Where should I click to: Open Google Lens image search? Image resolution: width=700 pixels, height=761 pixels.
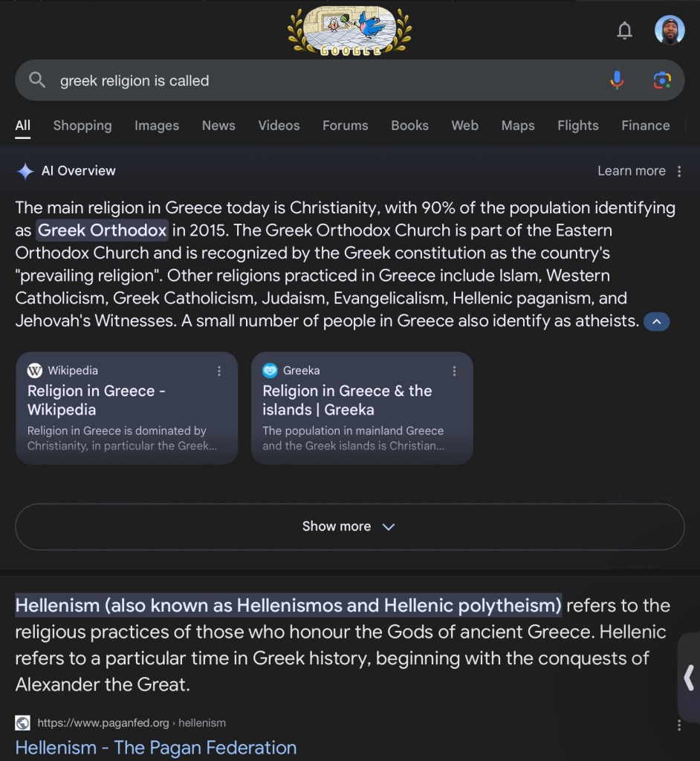(661, 80)
